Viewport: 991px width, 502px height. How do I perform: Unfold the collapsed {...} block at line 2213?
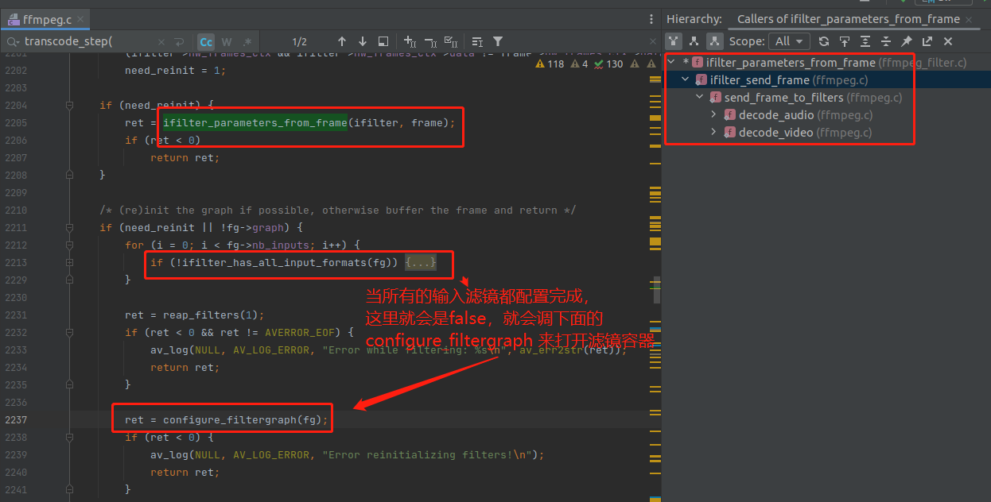point(421,262)
